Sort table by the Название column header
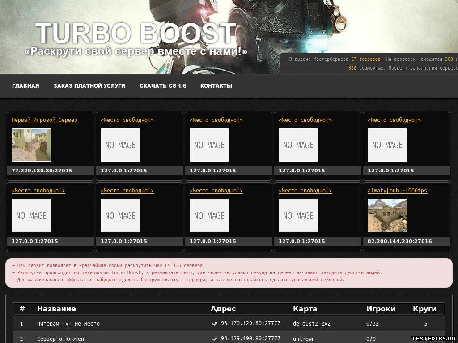The width and height of the screenshot is (458, 343). point(56,309)
